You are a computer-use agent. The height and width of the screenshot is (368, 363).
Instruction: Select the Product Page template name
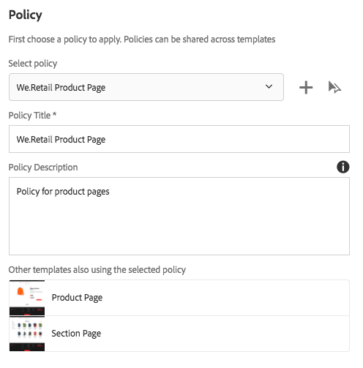(77, 298)
